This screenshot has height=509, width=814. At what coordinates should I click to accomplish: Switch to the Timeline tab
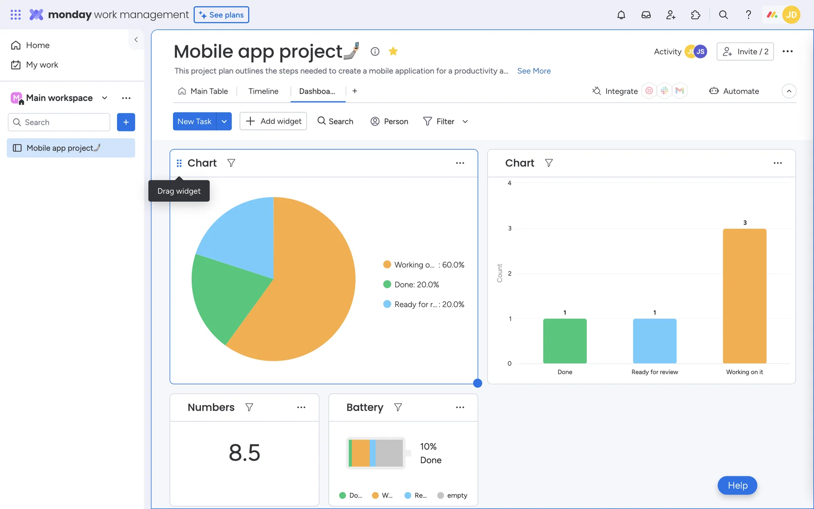point(263,91)
